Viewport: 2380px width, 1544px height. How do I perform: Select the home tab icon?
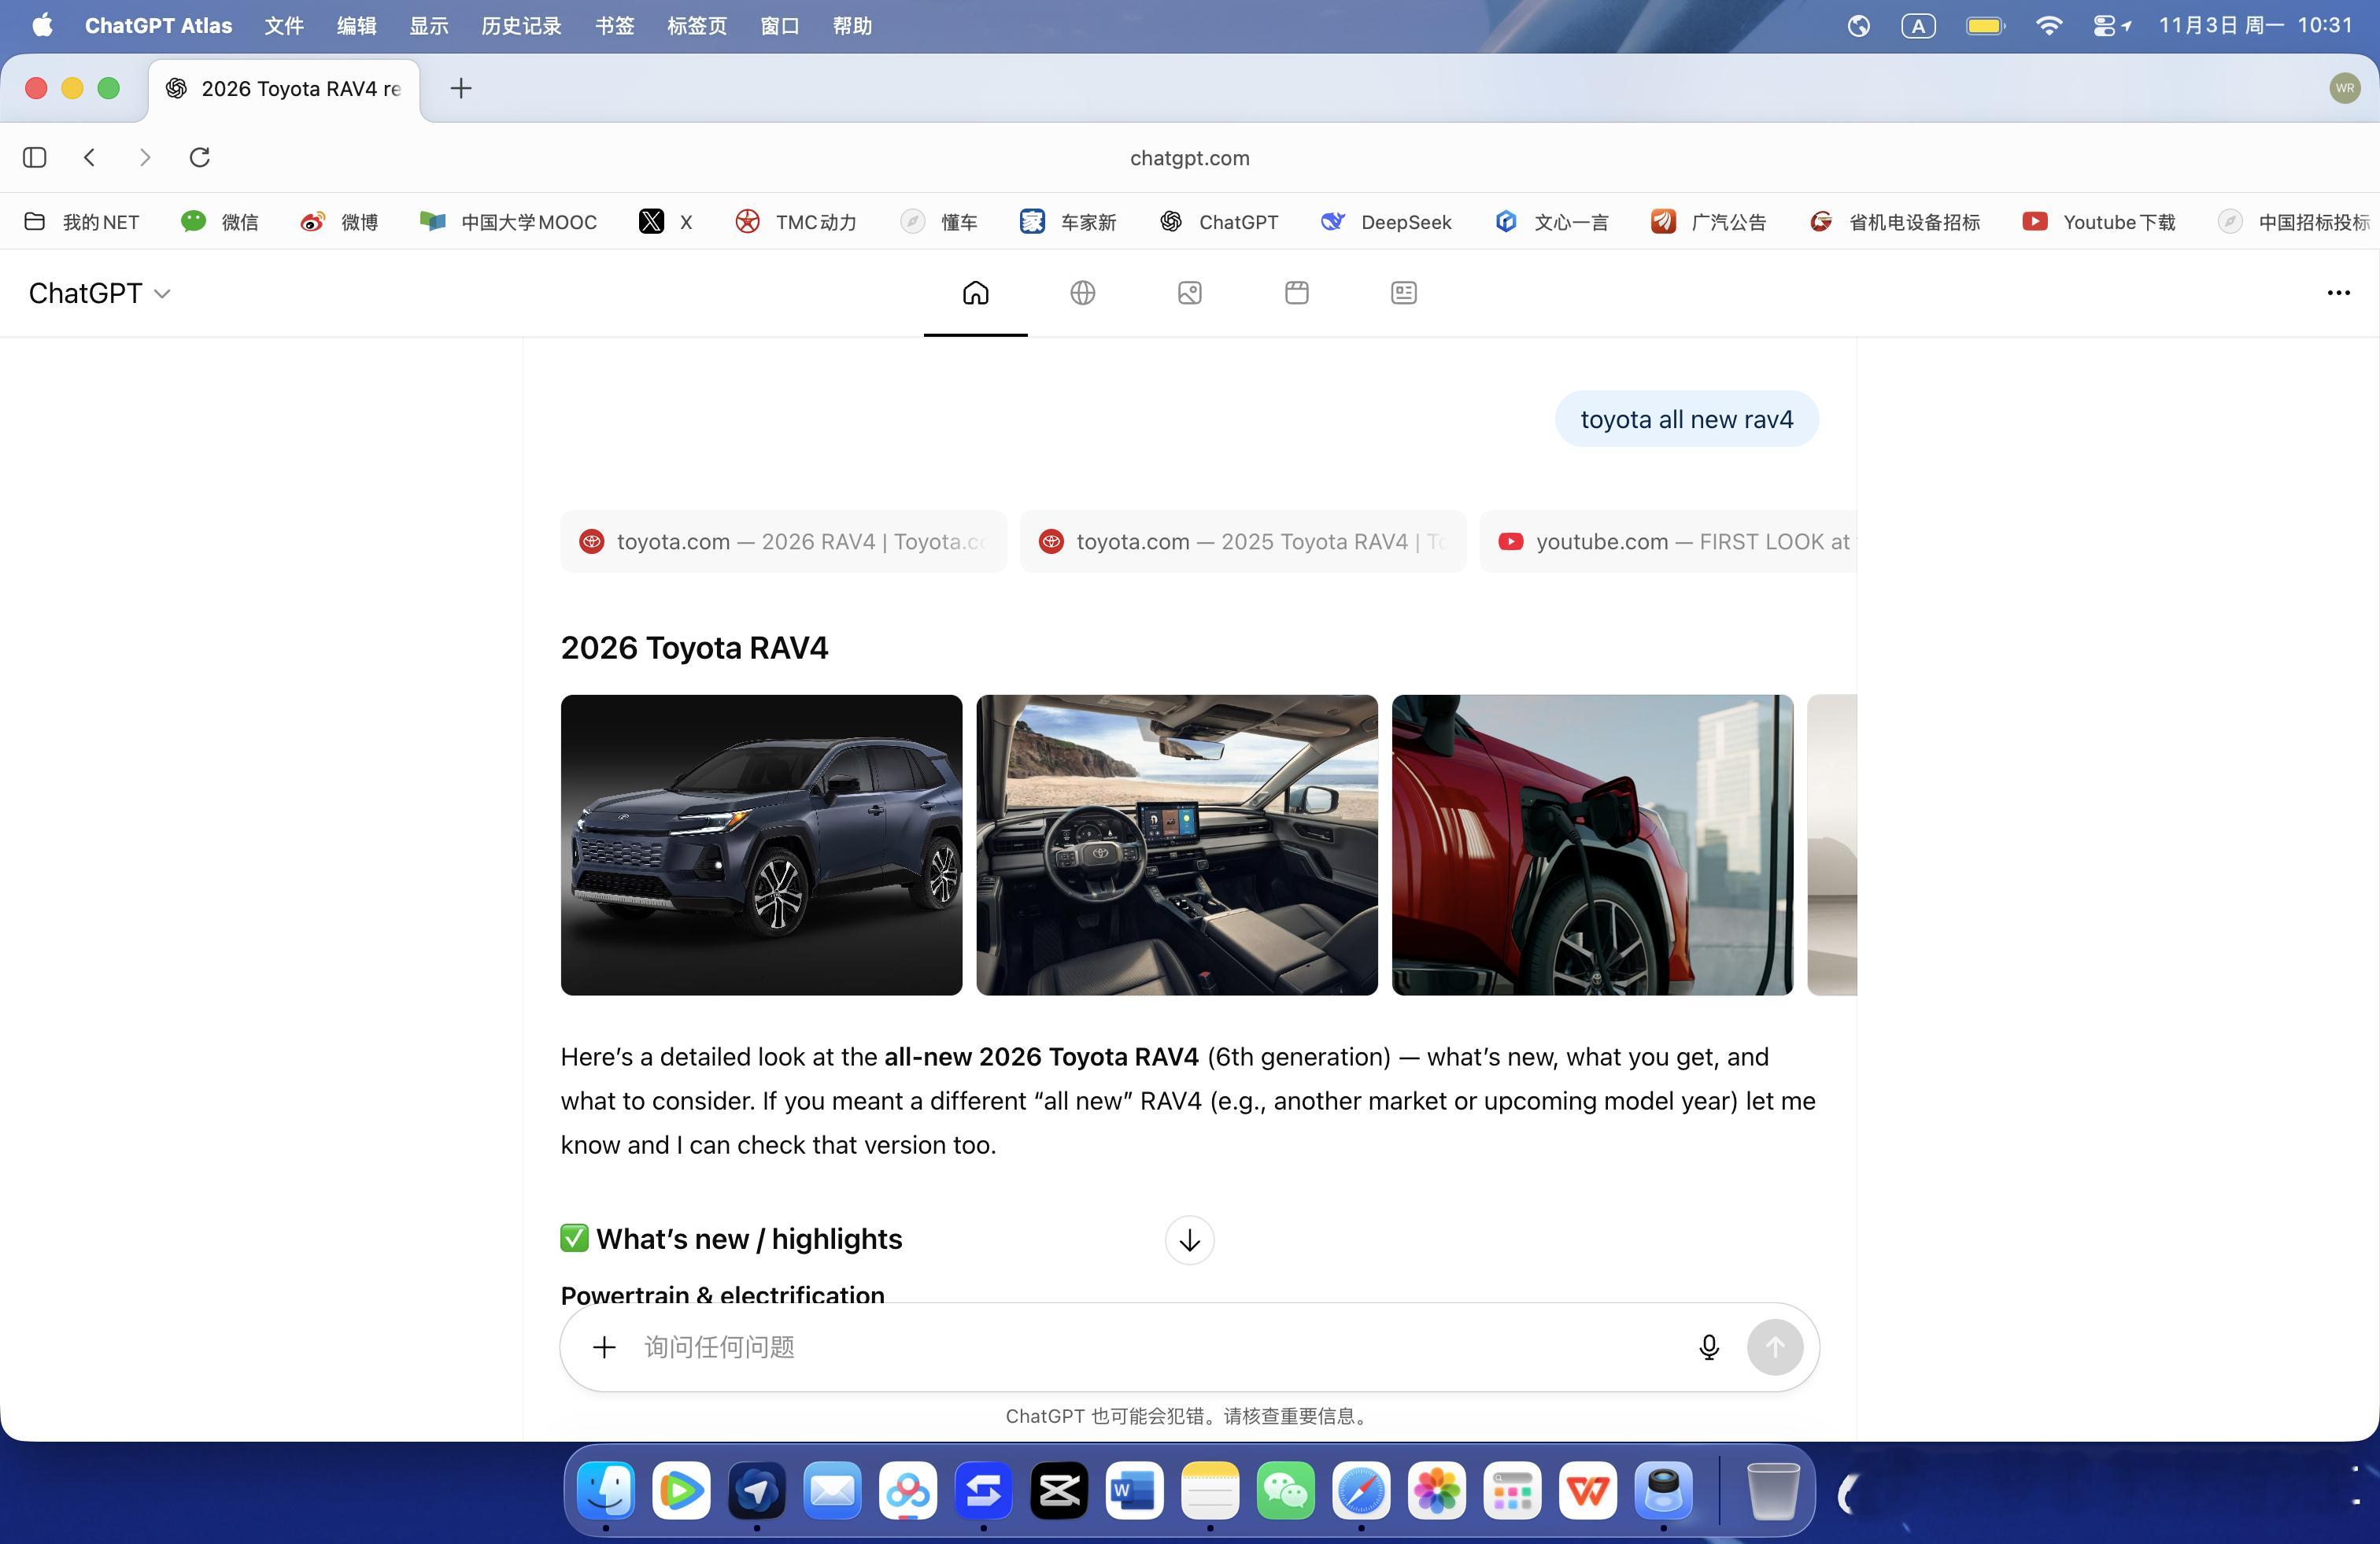coord(975,293)
